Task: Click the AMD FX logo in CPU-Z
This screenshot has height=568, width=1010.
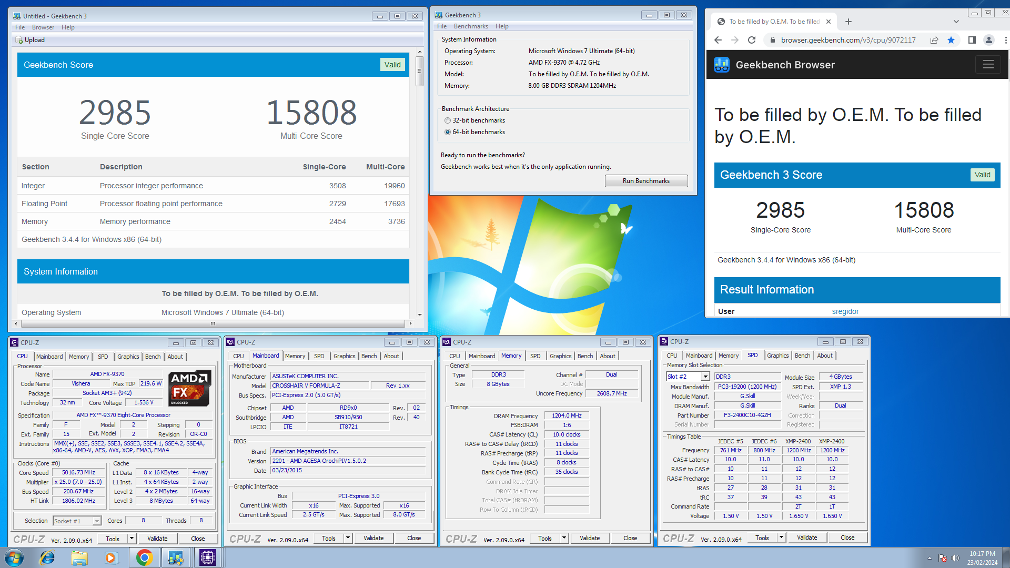Action: coord(190,388)
